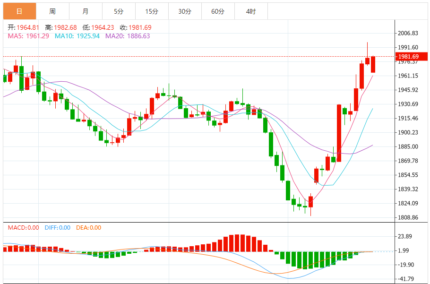Click the 1808.86 price axis label

(x=408, y=217)
